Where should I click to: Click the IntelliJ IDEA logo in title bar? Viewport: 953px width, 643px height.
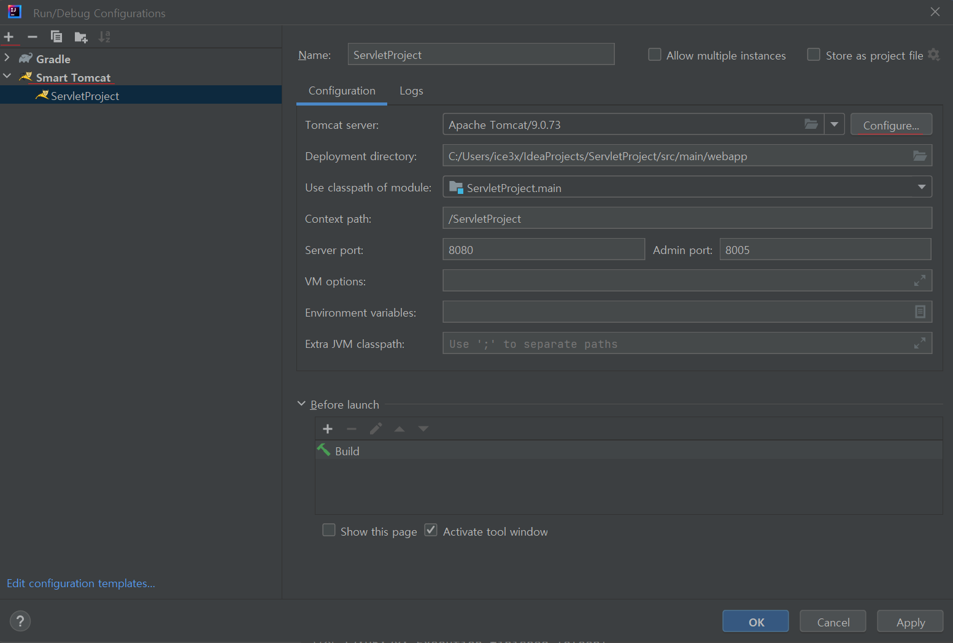15,12
